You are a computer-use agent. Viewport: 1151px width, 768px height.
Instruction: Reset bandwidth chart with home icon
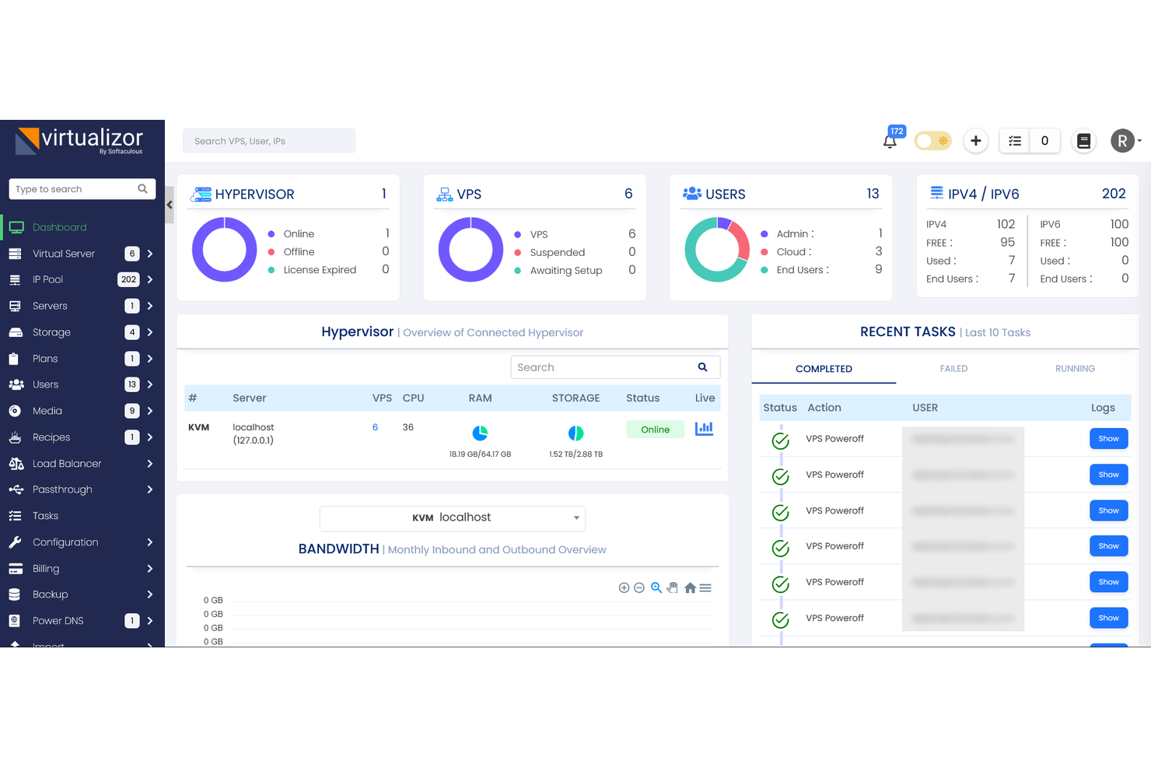click(x=690, y=588)
